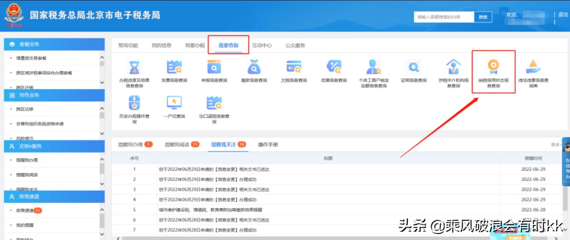
Task: Open 政策速递 sidebar item with badge
Action: pyautogui.click(x=28, y=211)
